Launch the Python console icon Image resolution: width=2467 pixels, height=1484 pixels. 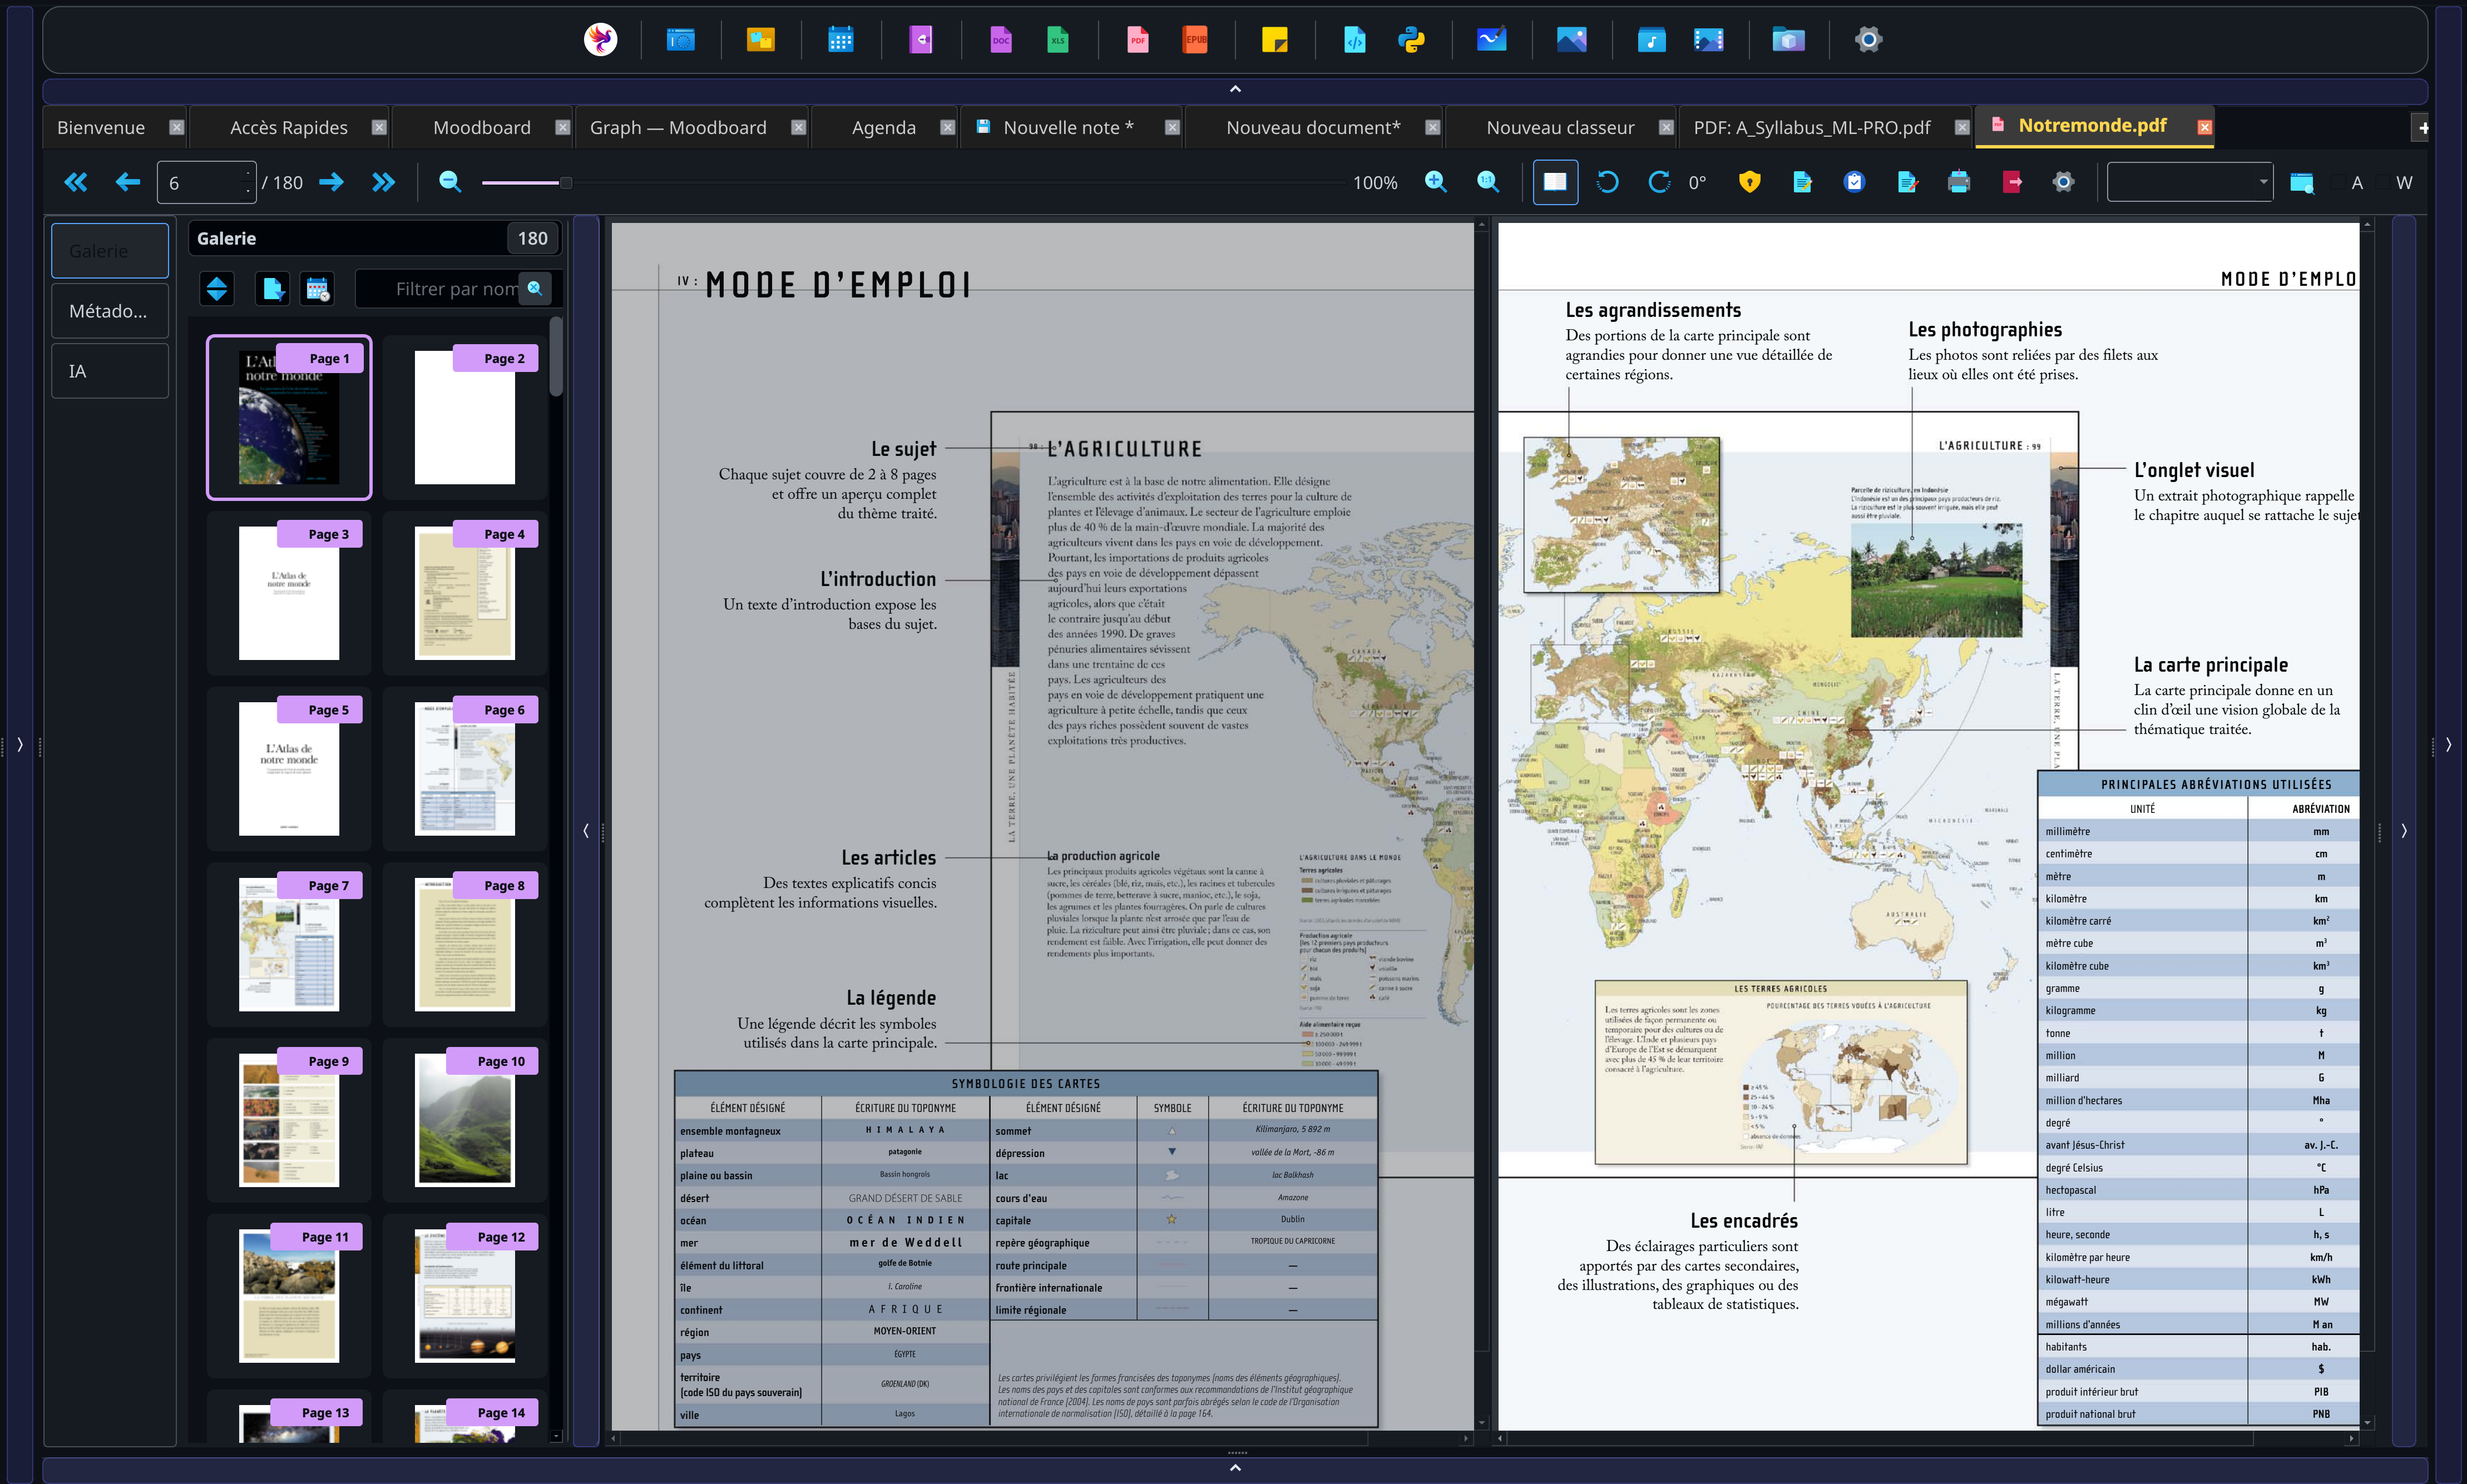[x=1412, y=40]
